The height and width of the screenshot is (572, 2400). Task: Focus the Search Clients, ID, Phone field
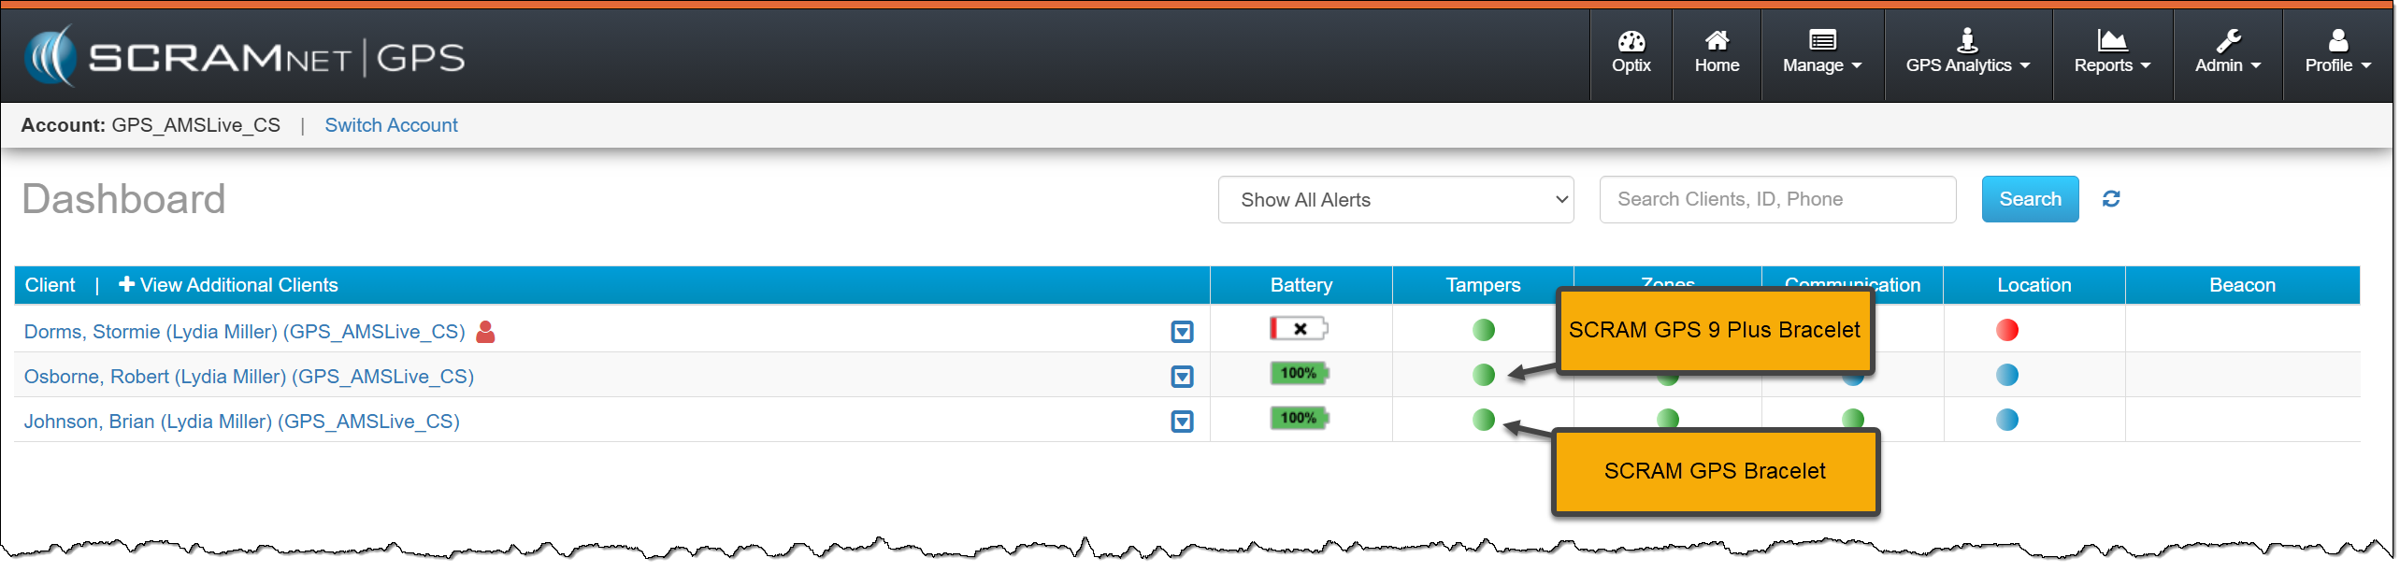1776,199
